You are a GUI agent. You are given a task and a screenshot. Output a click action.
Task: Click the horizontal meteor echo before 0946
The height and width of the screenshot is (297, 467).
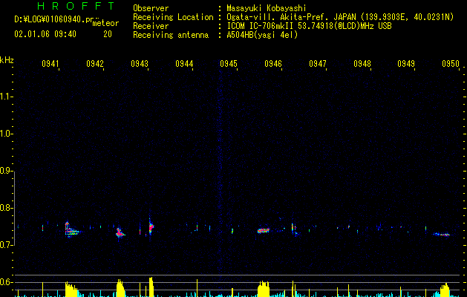(x=264, y=231)
